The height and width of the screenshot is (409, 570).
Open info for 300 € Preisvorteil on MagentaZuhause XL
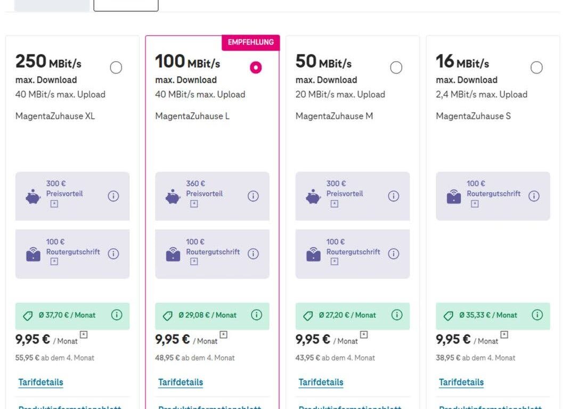pyautogui.click(x=113, y=197)
